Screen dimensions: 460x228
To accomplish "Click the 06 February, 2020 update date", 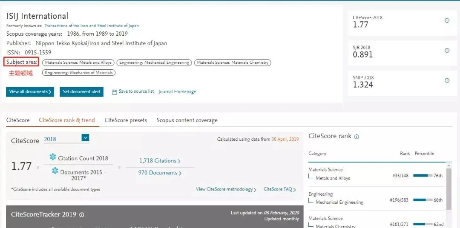I will click(282, 213).
